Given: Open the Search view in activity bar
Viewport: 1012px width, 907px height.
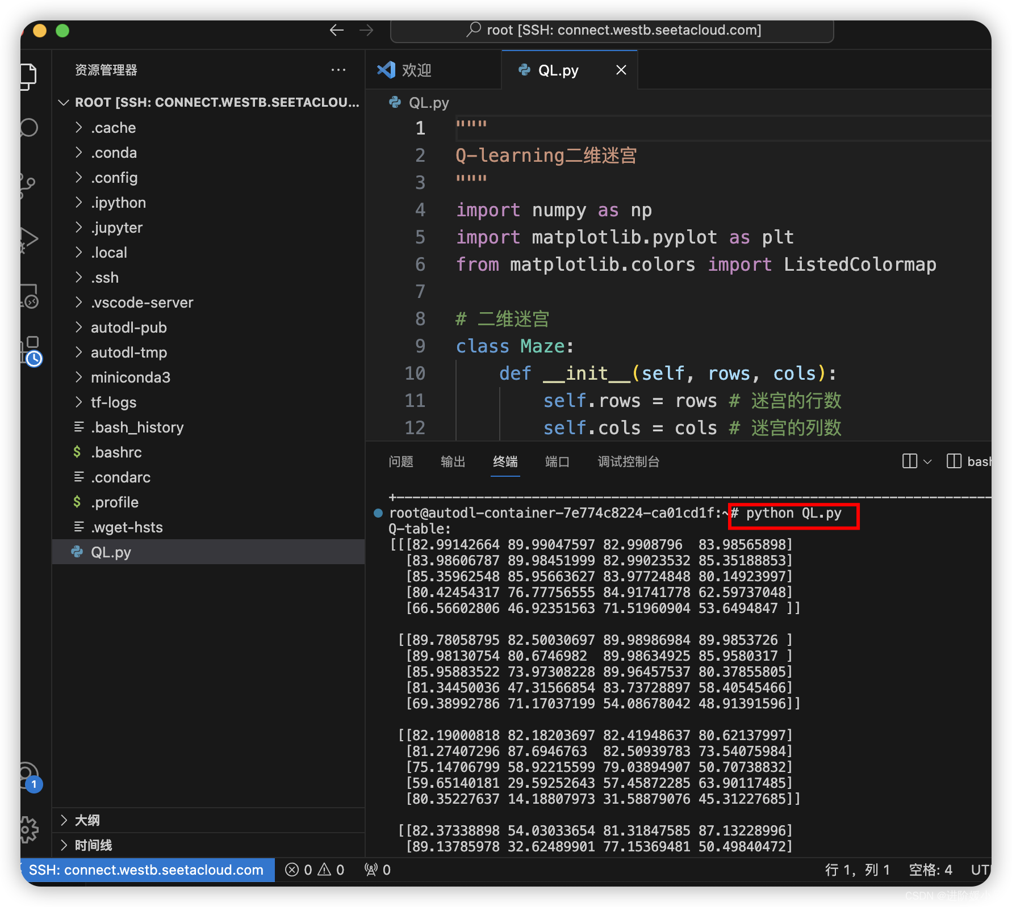Looking at the screenshot, I should tap(28, 128).
